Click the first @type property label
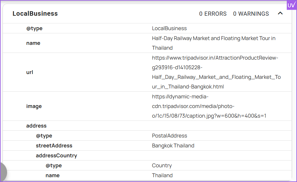Viewport: 297px width, 182px height. point(34,28)
